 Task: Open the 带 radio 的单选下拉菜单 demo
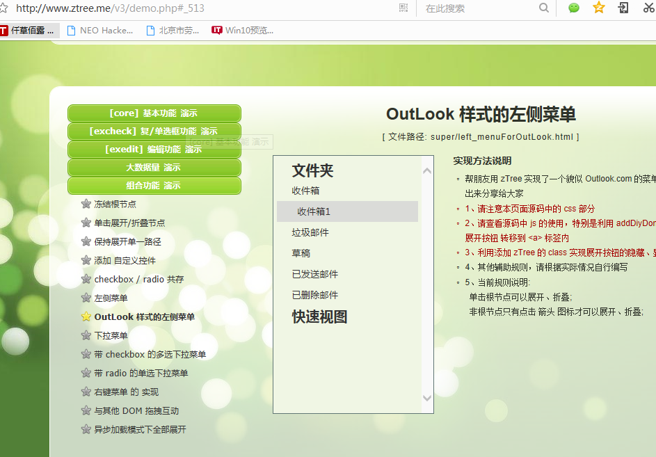coord(141,373)
